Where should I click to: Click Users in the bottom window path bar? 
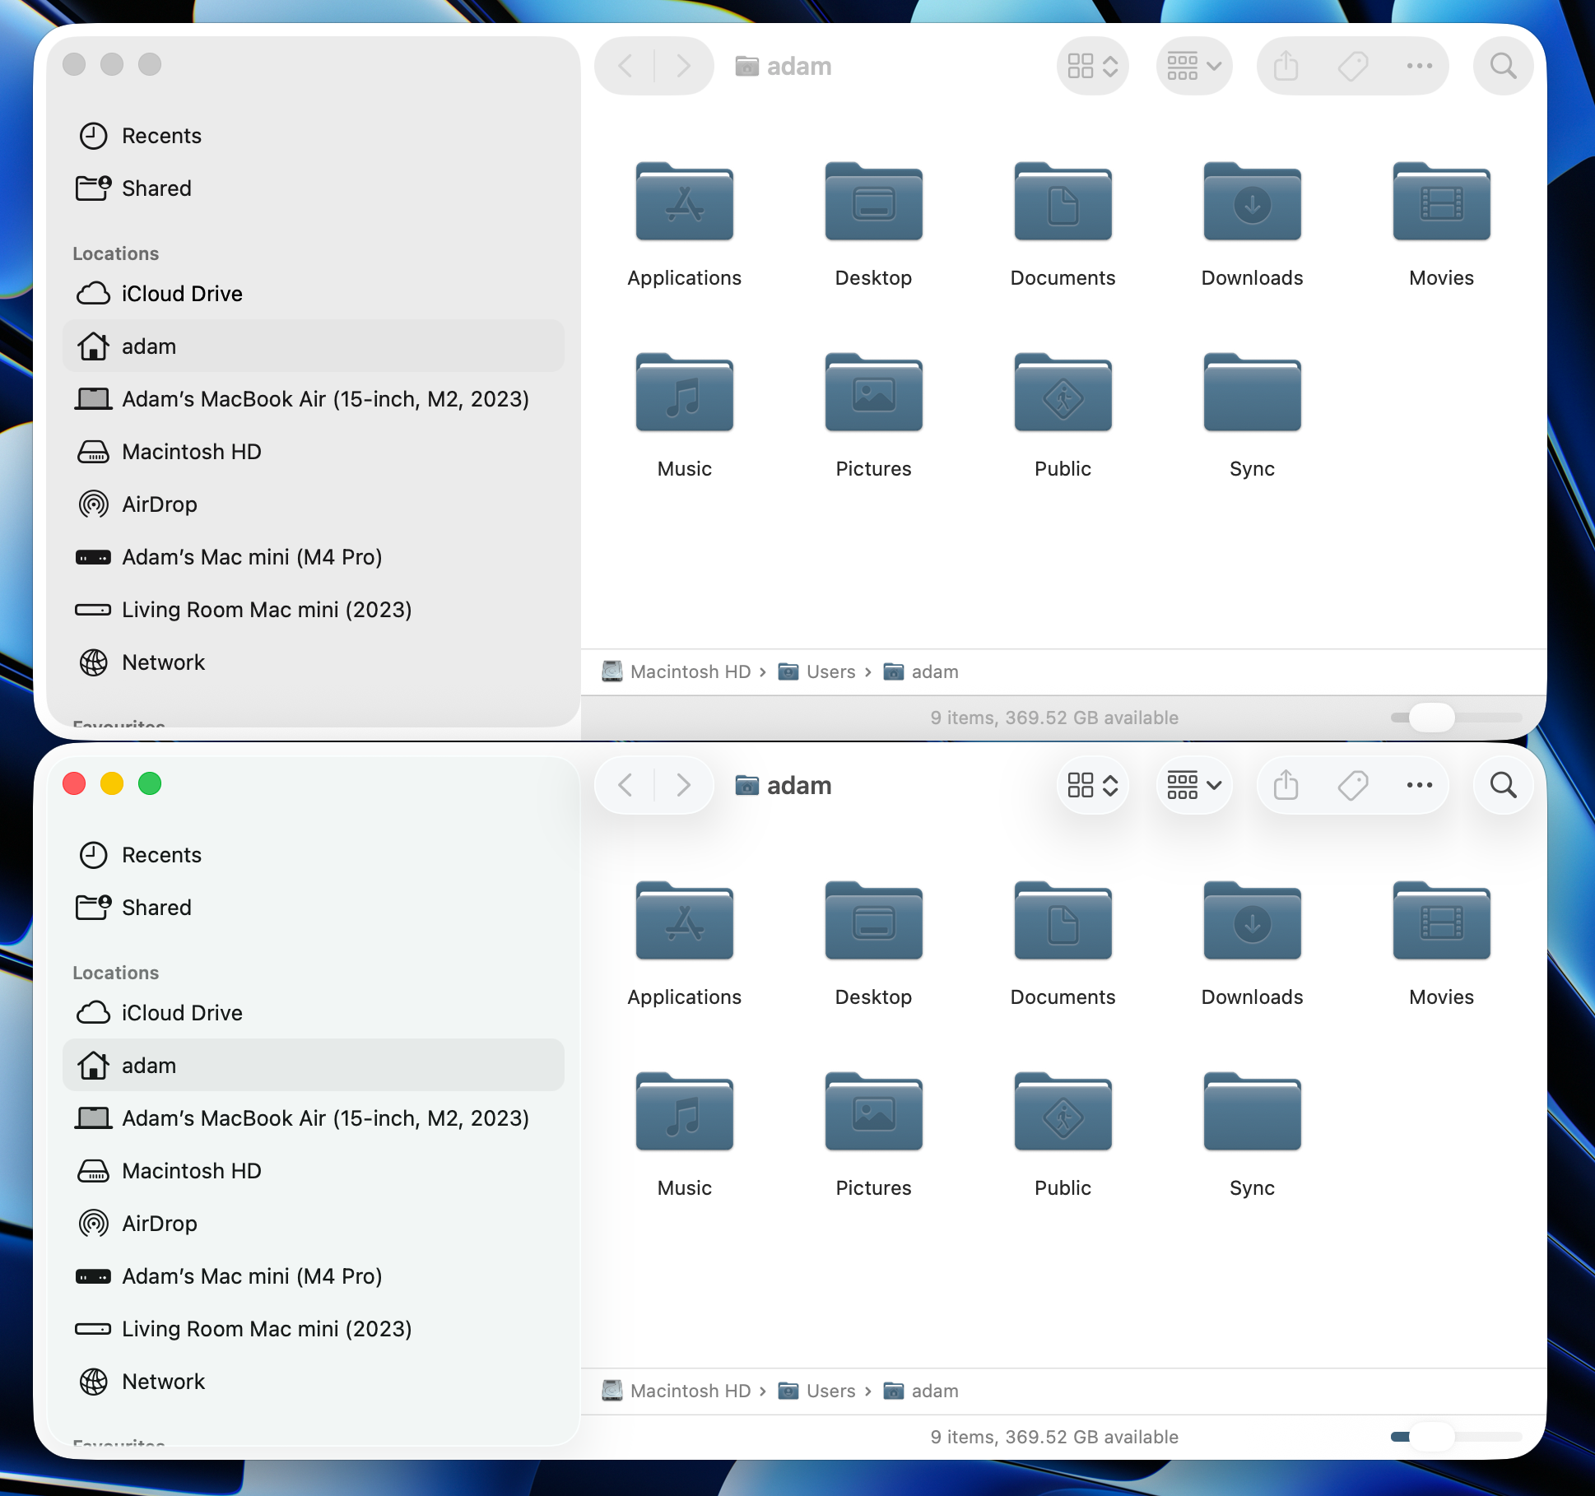click(x=830, y=1391)
